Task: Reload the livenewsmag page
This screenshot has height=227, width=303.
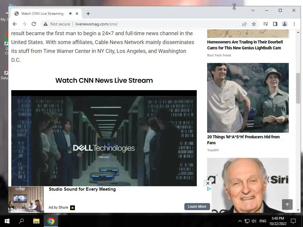Action: [34, 24]
